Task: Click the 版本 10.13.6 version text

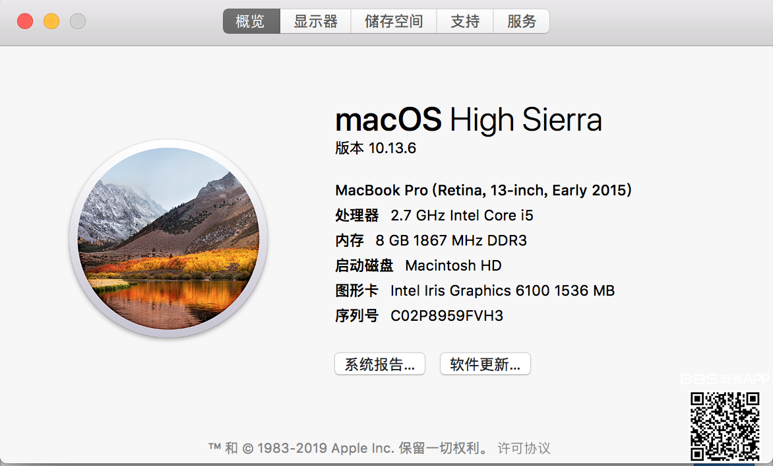Action: pos(376,148)
